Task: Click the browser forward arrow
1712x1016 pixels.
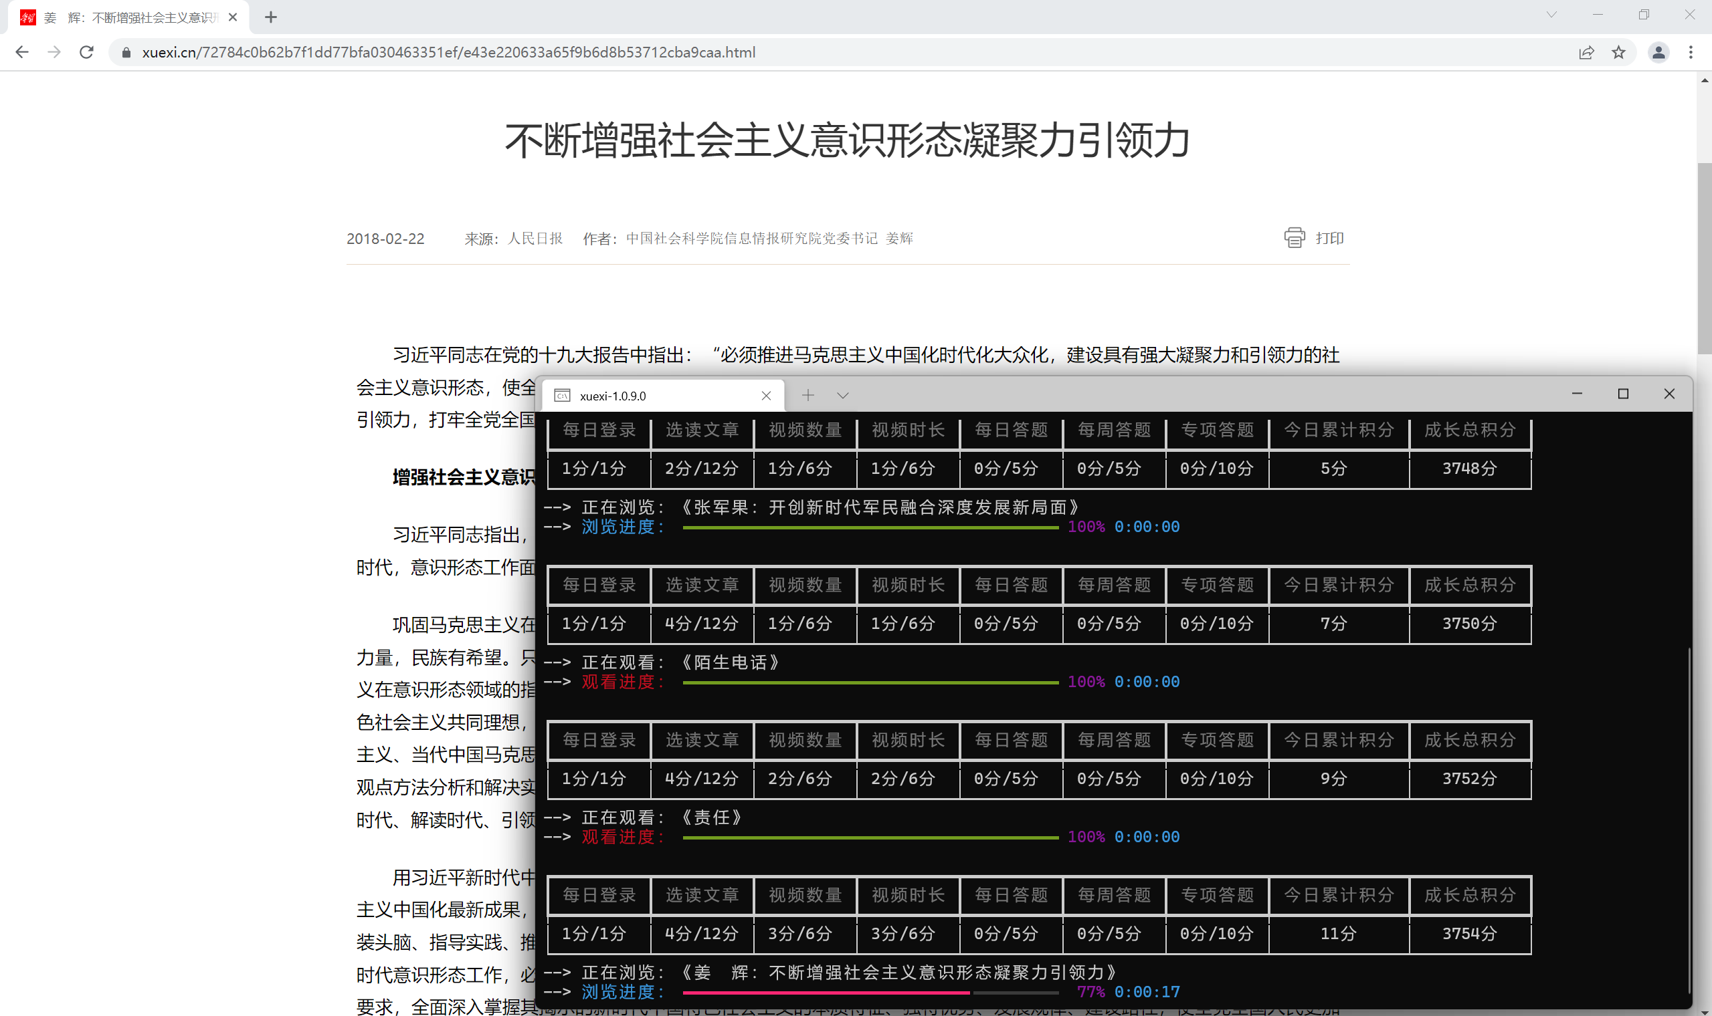Action: click(x=54, y=53)
